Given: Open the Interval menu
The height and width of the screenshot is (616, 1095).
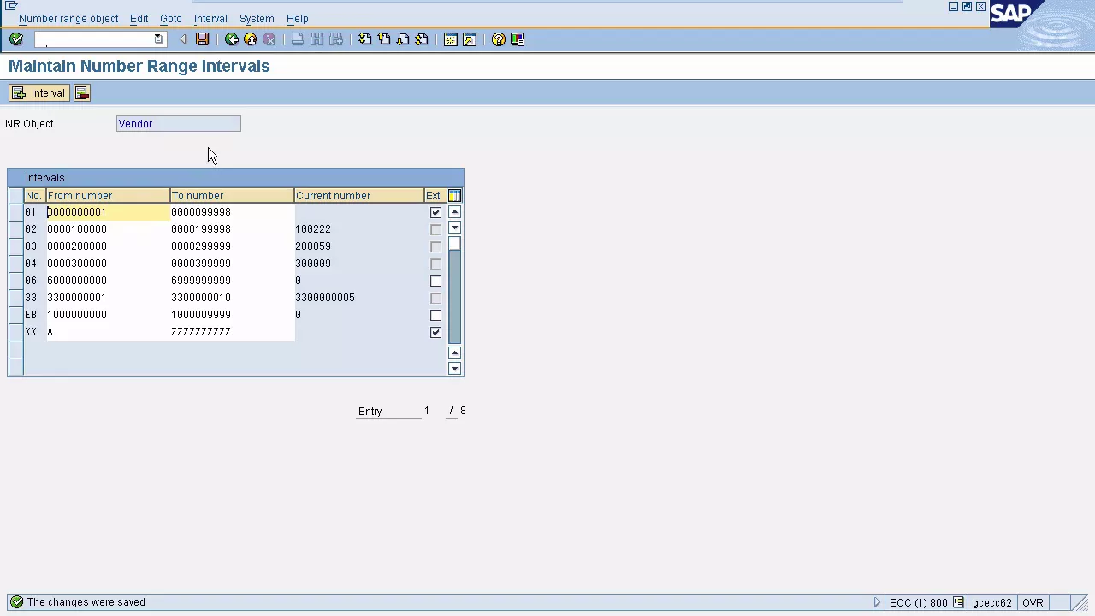Looking at the screenshot, I should [210, 19].
